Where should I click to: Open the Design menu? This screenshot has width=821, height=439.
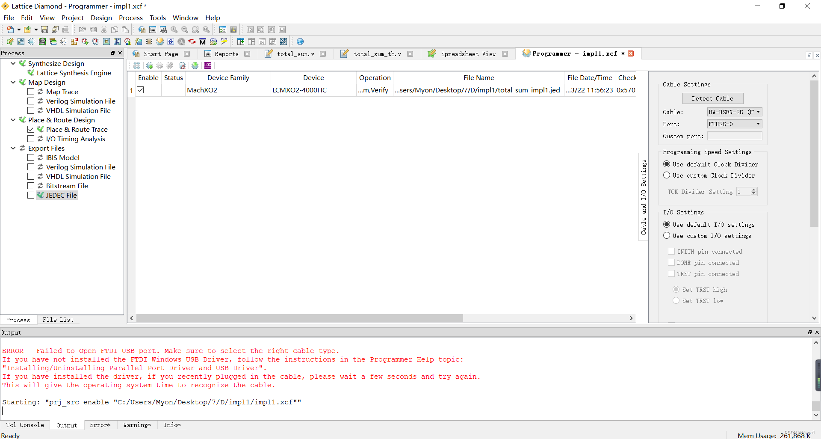tap(101, 18)
